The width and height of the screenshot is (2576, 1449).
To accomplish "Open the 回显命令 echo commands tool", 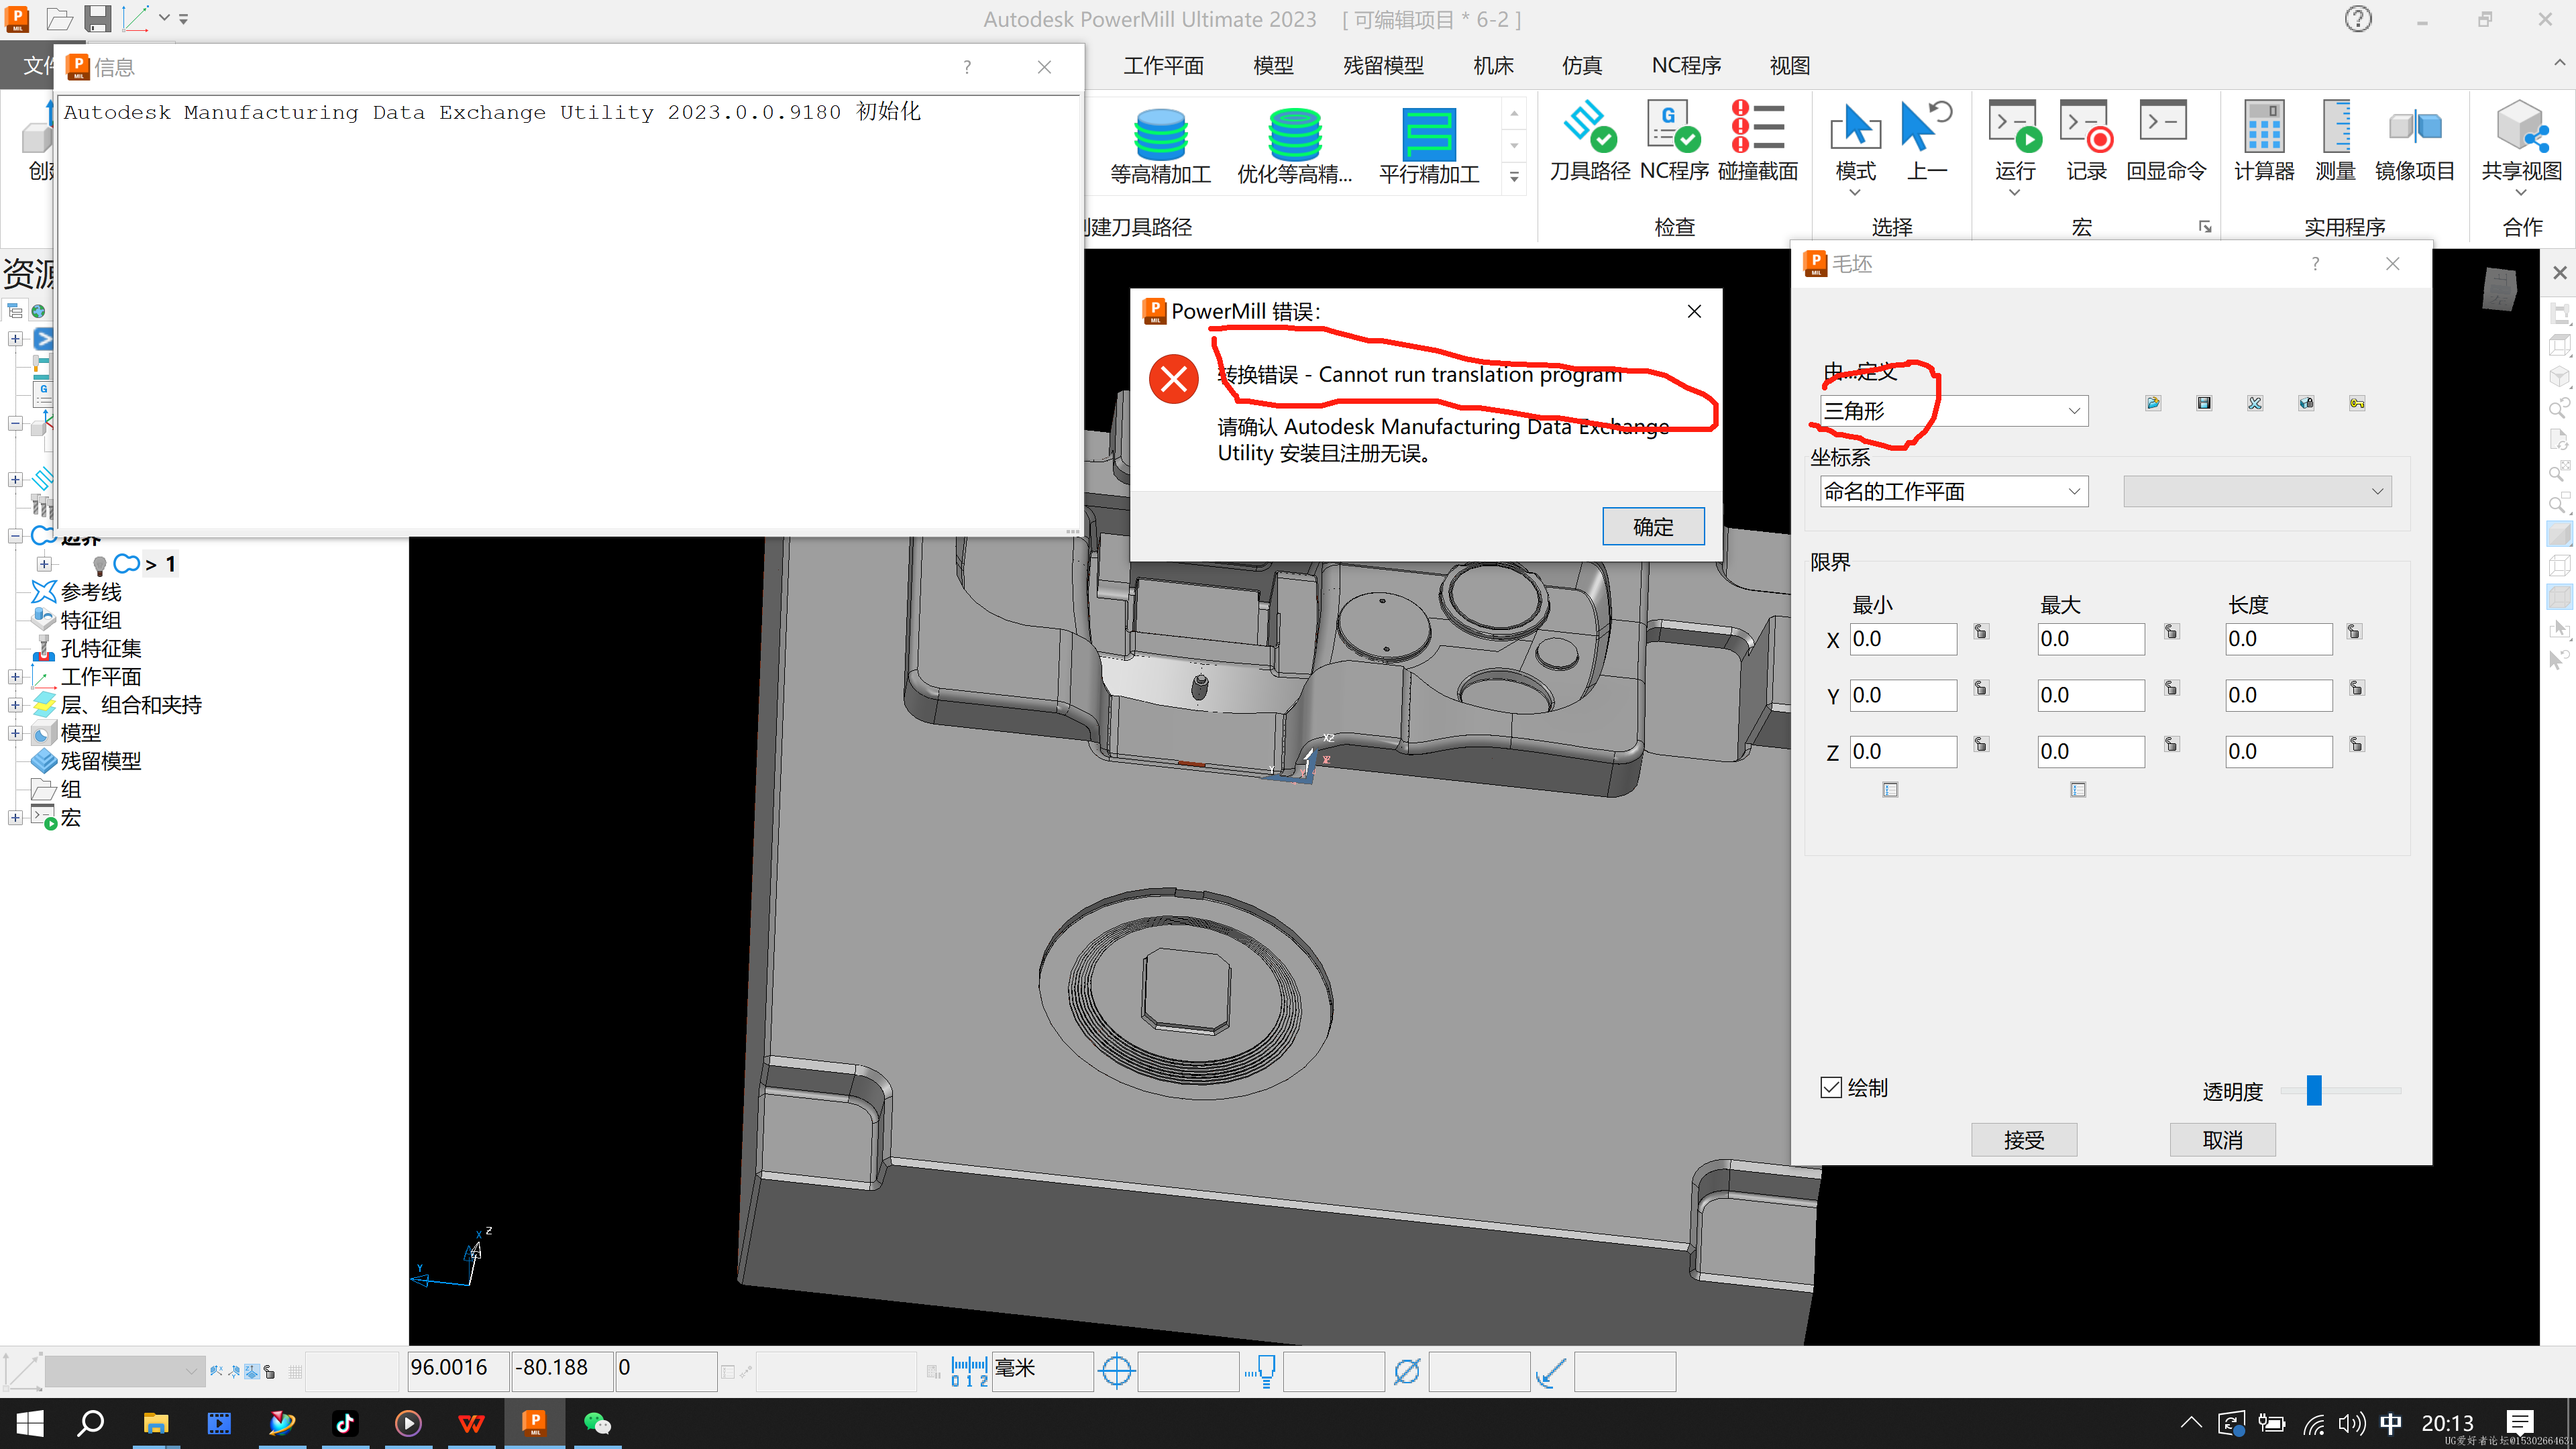I will [2165, 142].
